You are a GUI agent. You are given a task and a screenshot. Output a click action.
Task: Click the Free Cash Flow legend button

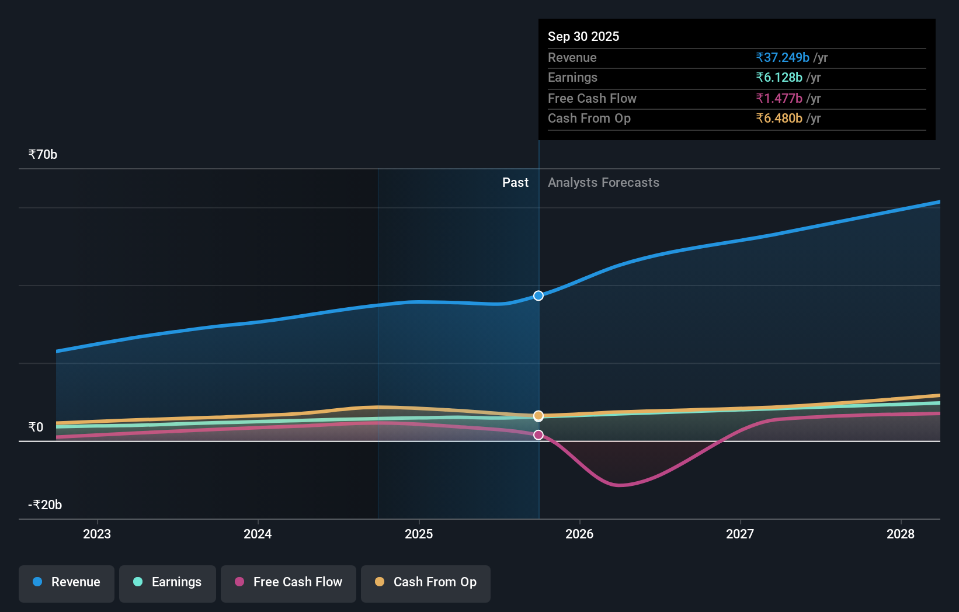click(x=288, y=583)
